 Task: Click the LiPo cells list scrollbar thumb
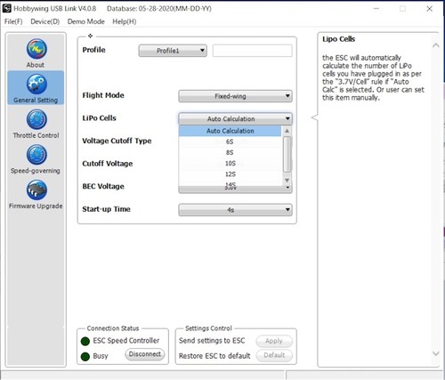click(287, 154)
